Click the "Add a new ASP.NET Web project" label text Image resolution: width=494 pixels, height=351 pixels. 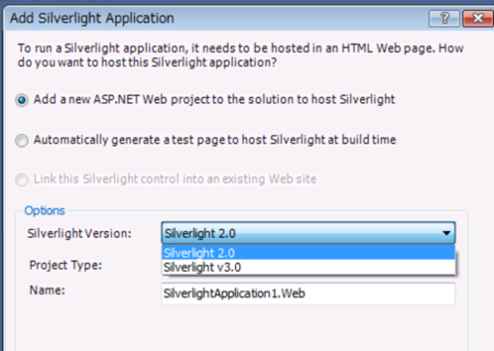(214, 99)
